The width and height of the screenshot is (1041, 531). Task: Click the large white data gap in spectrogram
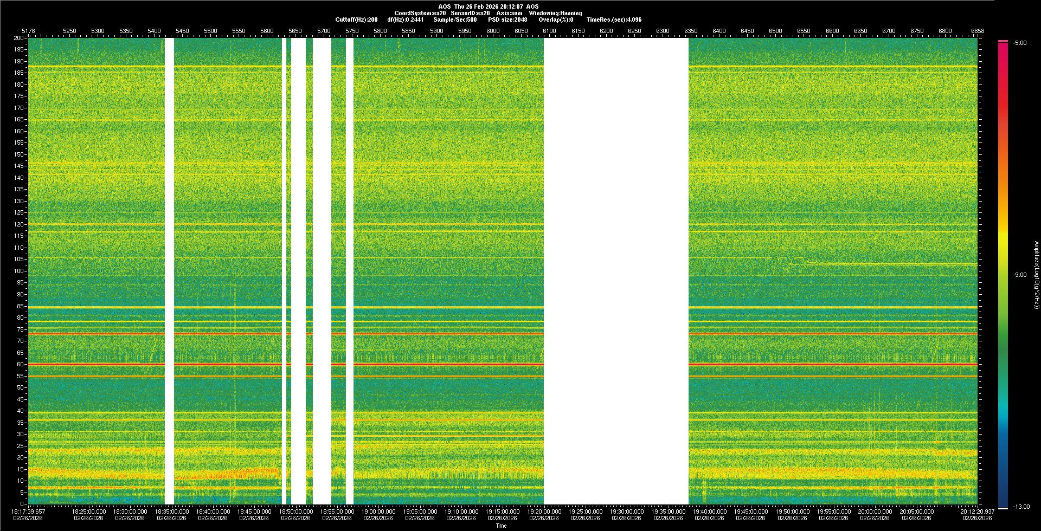click(616, 271)
